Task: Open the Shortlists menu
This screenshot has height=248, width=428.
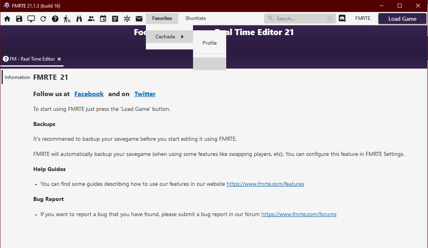Action: pos(195,18)
